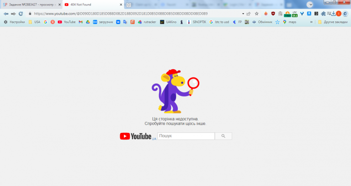Go back to the previous page
Image resolution: width=351 pixels, height=186 pixels.
click(x=6, y=14)
